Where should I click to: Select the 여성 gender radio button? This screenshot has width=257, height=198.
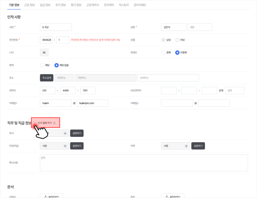point(177,40)
